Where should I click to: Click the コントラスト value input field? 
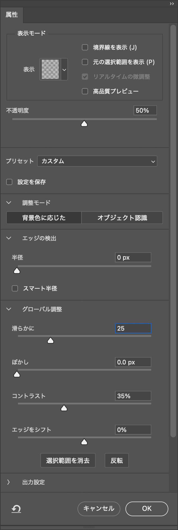click(x=133, y=396)
